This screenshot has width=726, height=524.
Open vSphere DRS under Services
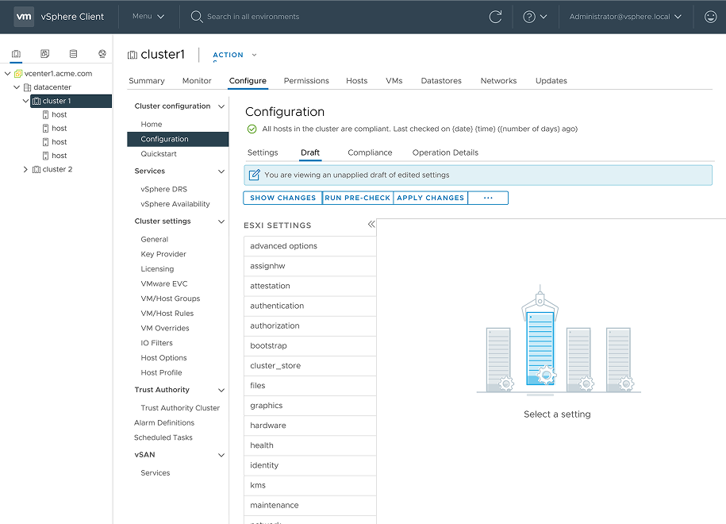164,189
